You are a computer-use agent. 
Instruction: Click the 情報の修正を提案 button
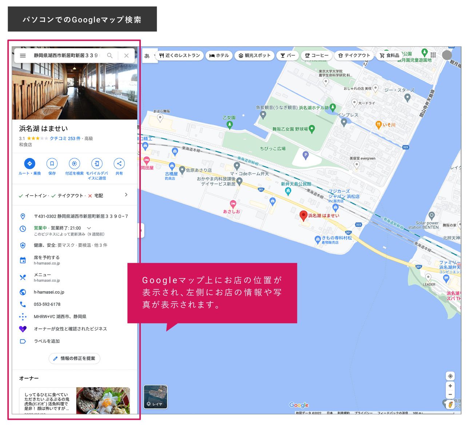[x=74, y=358]
